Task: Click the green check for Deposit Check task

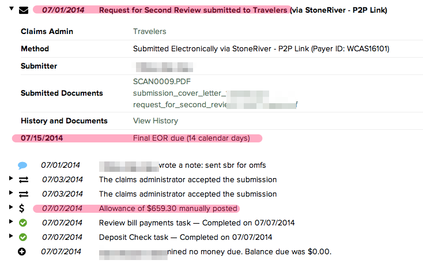Action: pyautogui.click(x=23, y=237)
